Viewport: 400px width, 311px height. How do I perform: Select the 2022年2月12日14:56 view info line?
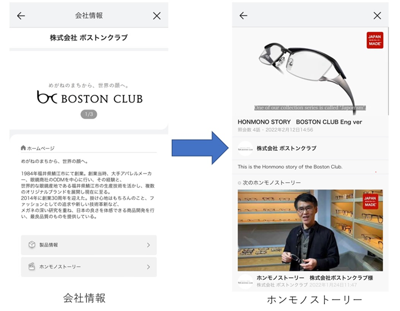[275, 130]
